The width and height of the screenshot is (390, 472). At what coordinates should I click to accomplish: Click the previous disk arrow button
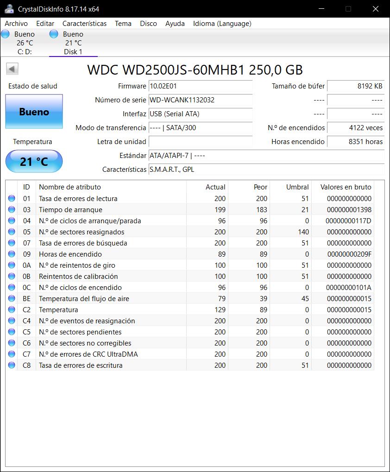[x=12, y=69]
